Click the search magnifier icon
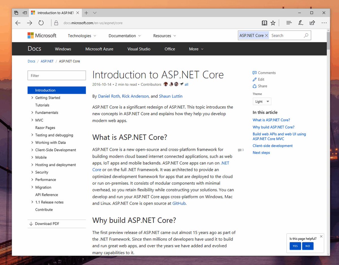 pyautogui.click(x=306, y=35)
